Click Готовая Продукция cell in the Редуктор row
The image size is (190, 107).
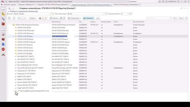[x=139, y=25]
